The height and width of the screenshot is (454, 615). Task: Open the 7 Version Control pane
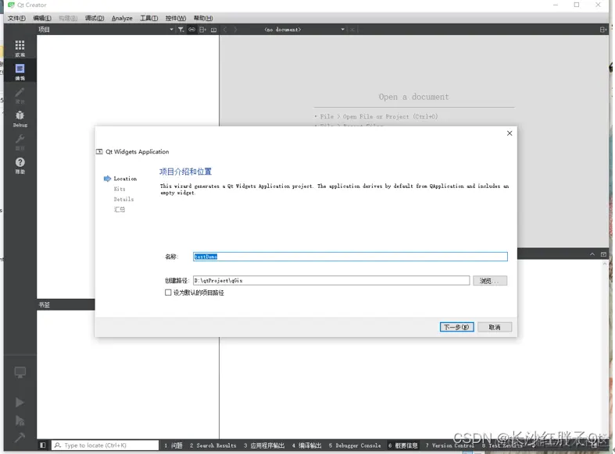(450, 445)
